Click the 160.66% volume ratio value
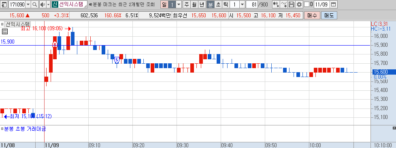 click(113, 16)
